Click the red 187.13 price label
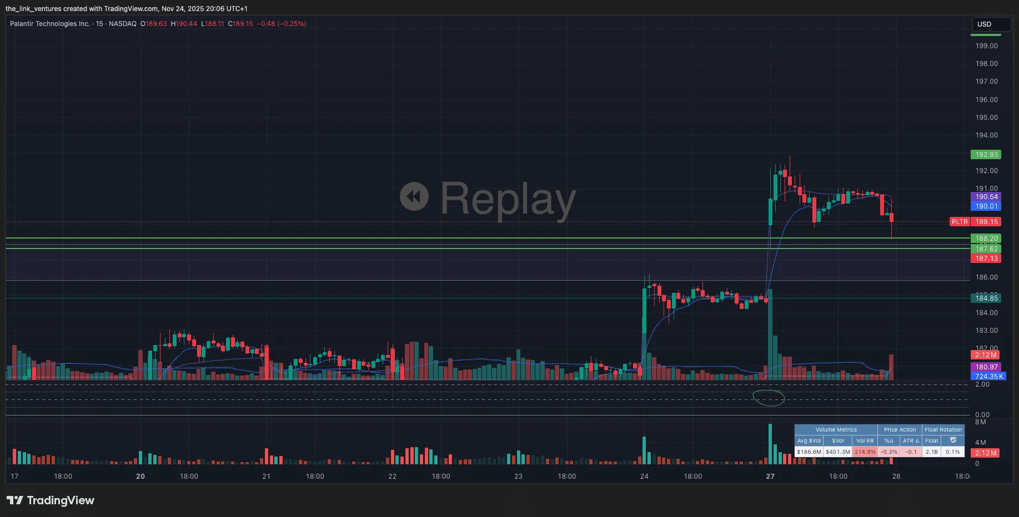Viewport: 1019px width, 517px height. tap(986, 258)
